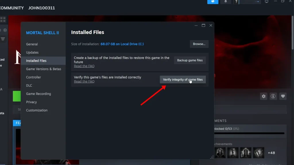Screen dimensions: 294x165
Task: Show game info icon
Action: coord(273,96)
